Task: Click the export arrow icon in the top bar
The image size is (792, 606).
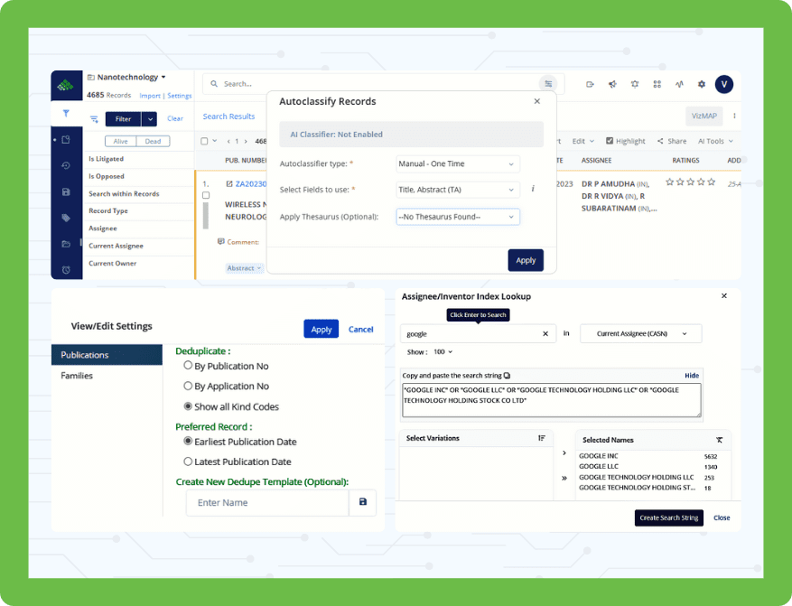Action: 590,84
